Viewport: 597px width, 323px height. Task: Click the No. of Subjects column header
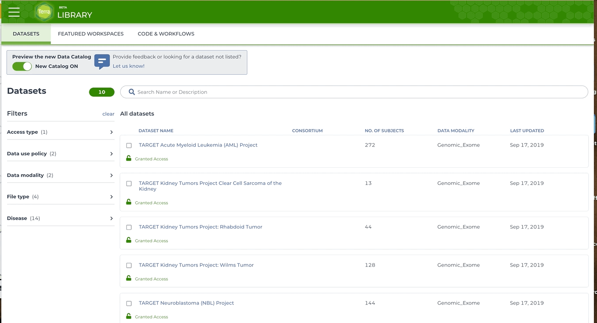click(x=384, y=131)
